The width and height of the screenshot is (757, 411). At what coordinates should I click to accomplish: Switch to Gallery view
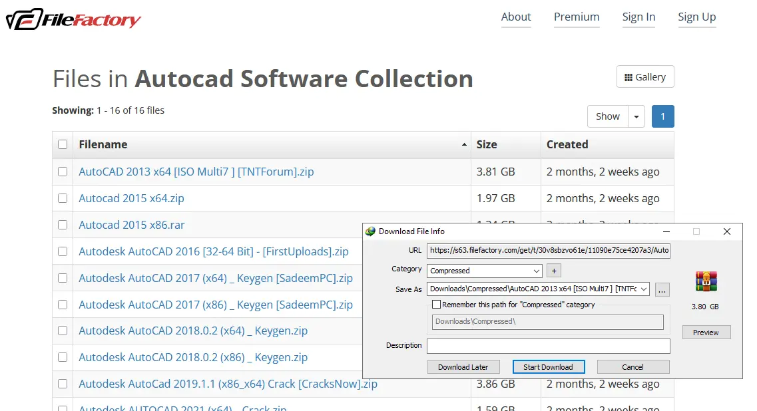645,76
